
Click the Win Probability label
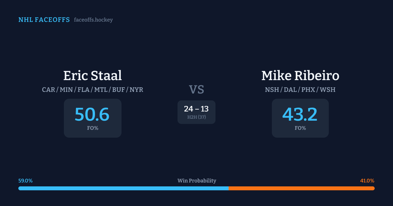pyautogui.click(x=196, y=181)
